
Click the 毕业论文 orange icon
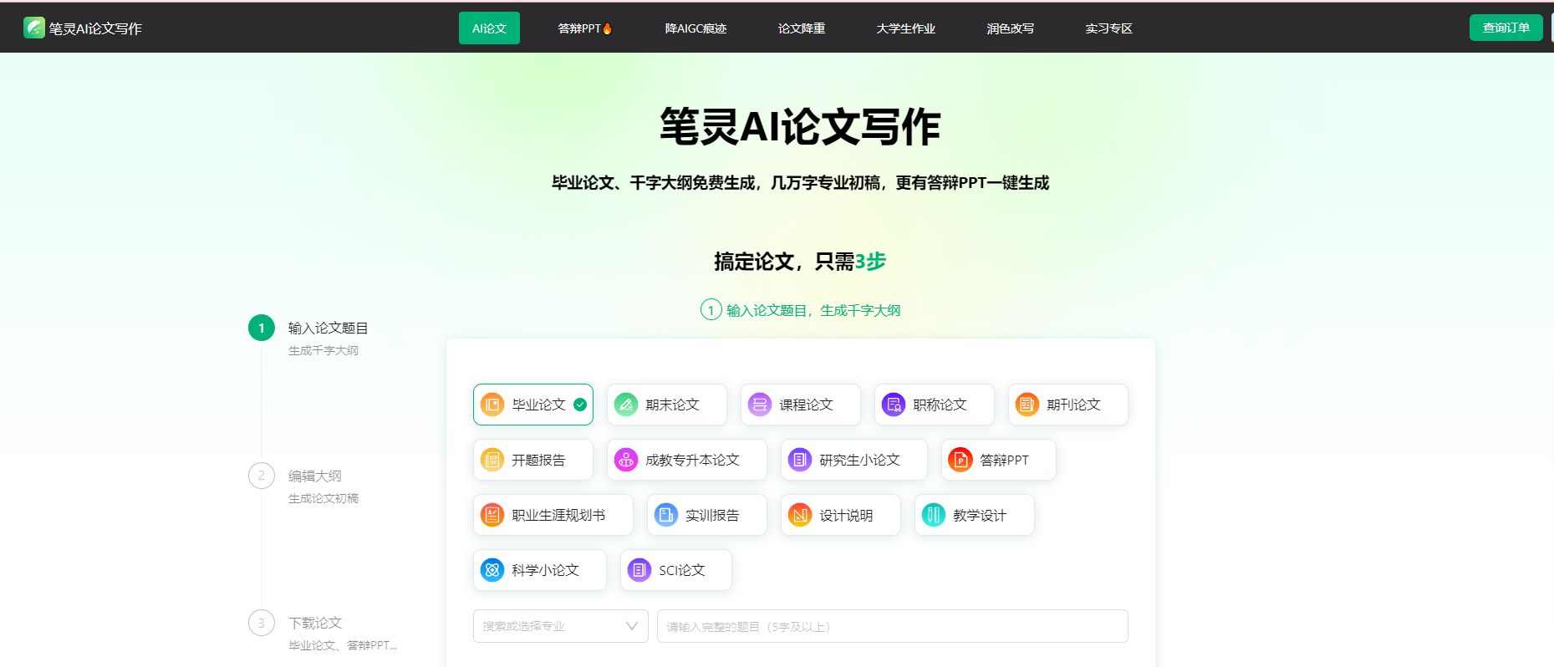pos(492,405)
